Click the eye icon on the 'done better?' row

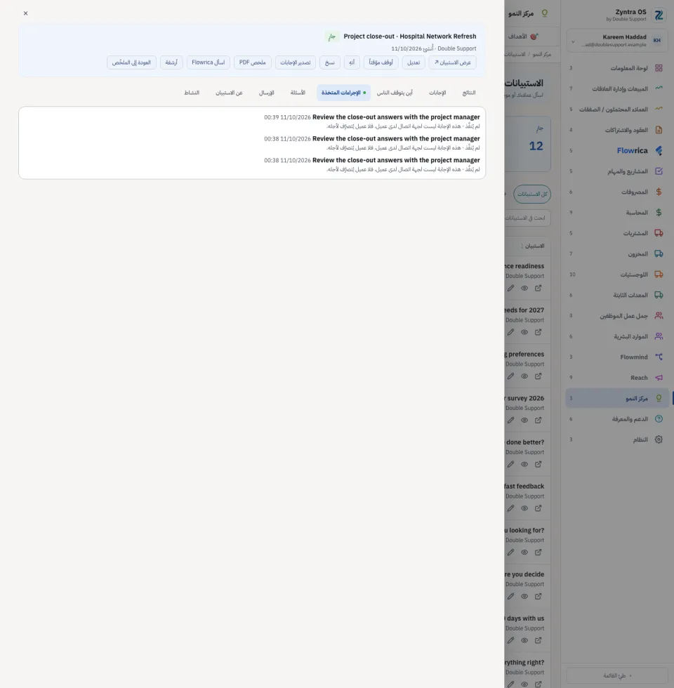pyautogui.click(x=524, y=464)
